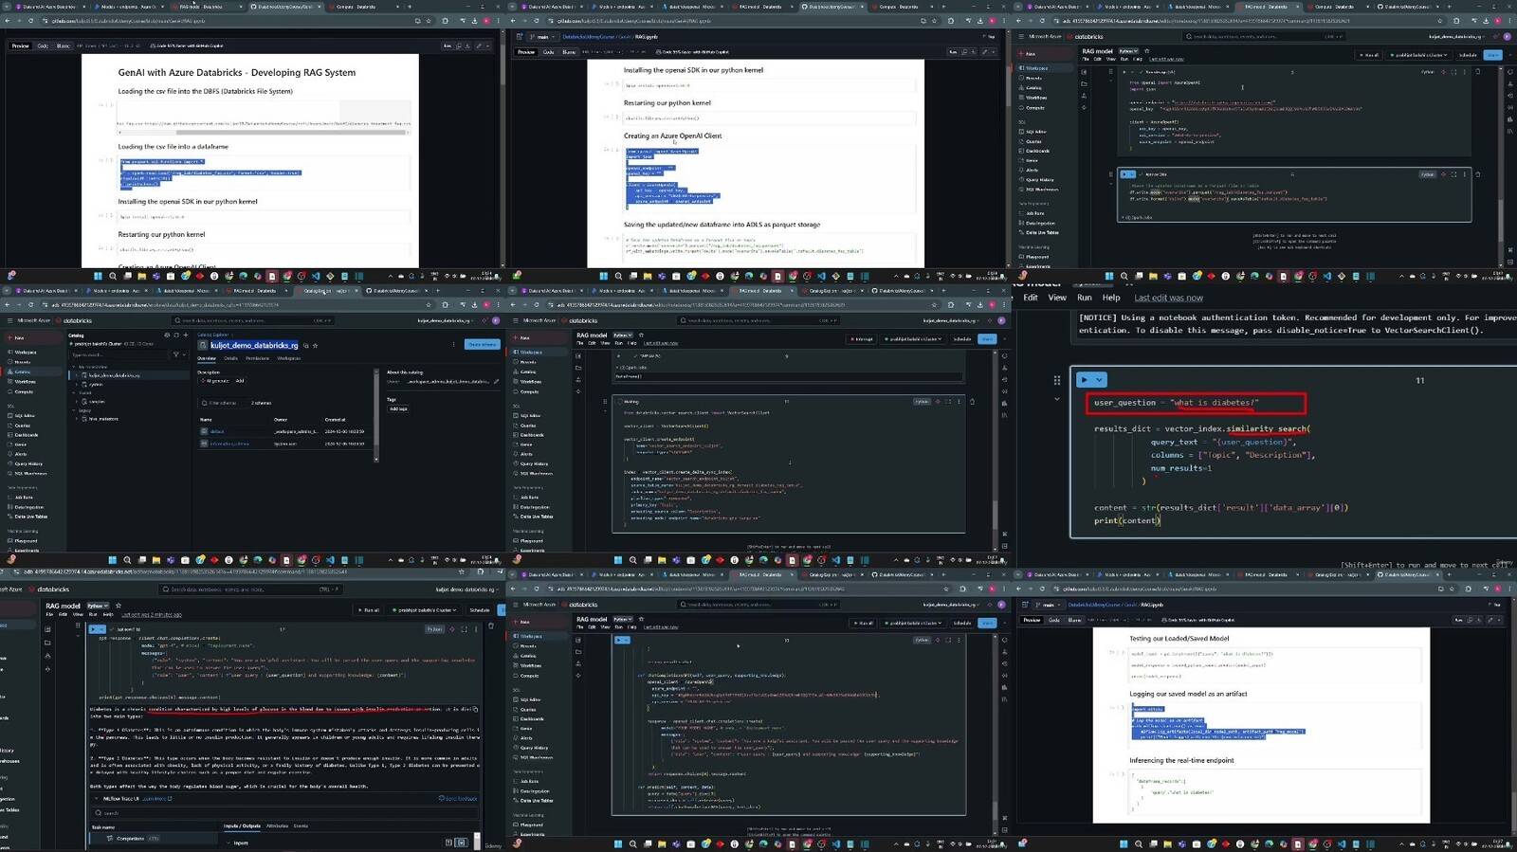
Task: Expand the system catalog tree node
Action: [x=77, y=384]
